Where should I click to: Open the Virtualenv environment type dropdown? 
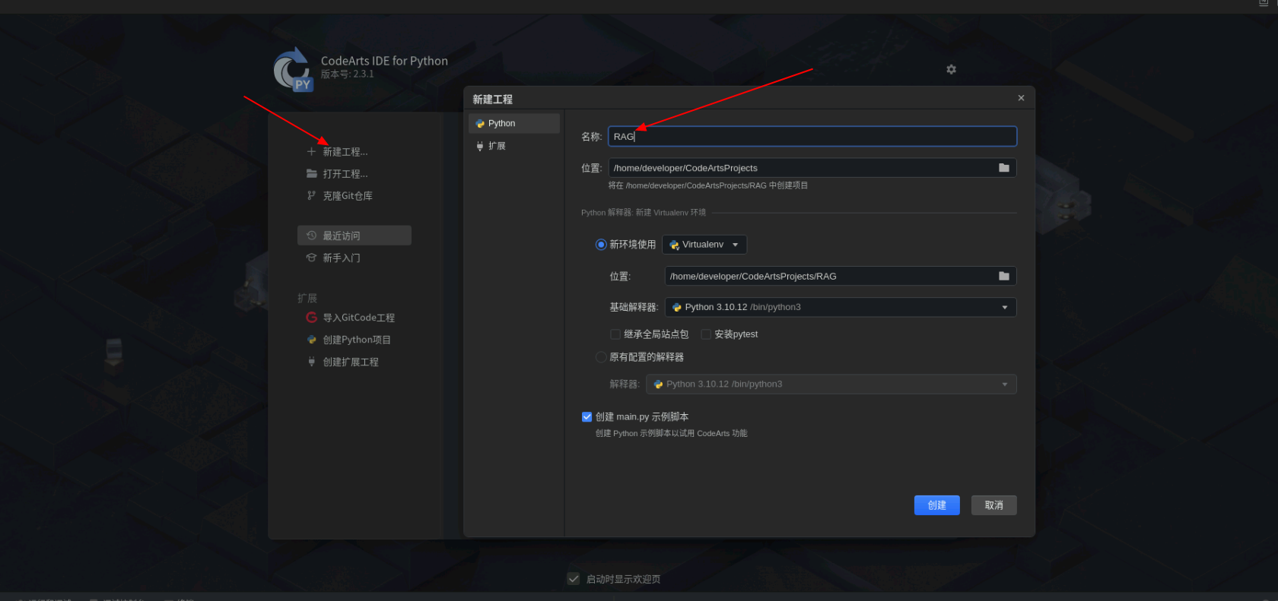coord(704,245)
